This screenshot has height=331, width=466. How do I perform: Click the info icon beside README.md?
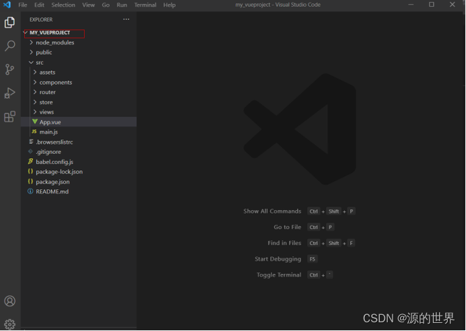[30, 191]
